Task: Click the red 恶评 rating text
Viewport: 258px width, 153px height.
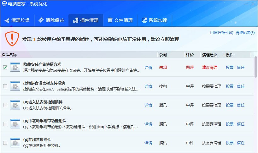Action: pos(190,68)
